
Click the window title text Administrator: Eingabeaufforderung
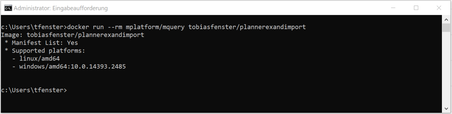point(61,8)
